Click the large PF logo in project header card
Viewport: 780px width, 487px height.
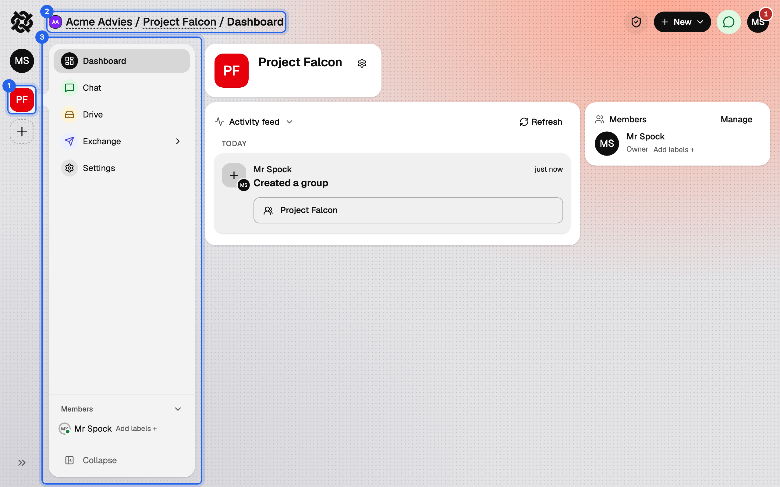click(x=232, y=71)
